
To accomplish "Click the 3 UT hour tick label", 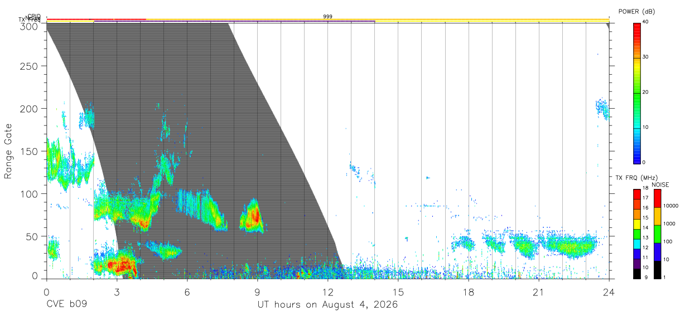I will (117, 292).
